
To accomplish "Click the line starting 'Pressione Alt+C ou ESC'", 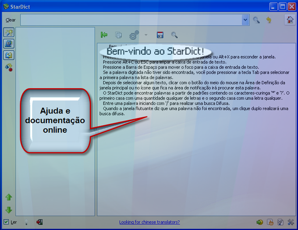I will (x=165, y=62).
